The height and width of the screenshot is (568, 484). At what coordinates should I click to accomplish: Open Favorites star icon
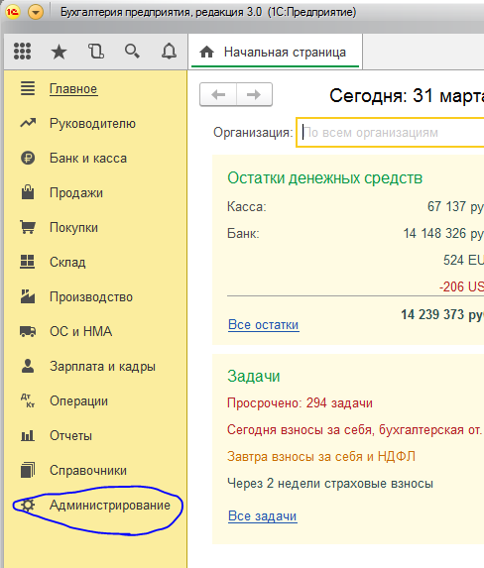click(x=59, y=52)
